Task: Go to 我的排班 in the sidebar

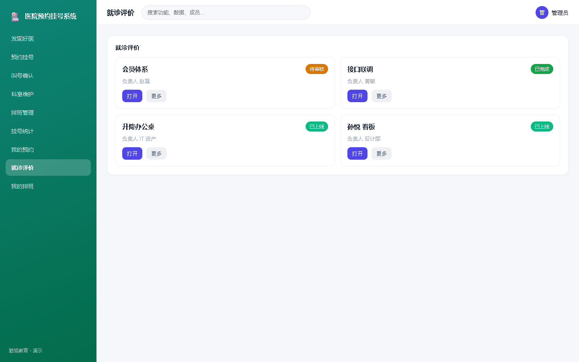Action: coord(48,186)
